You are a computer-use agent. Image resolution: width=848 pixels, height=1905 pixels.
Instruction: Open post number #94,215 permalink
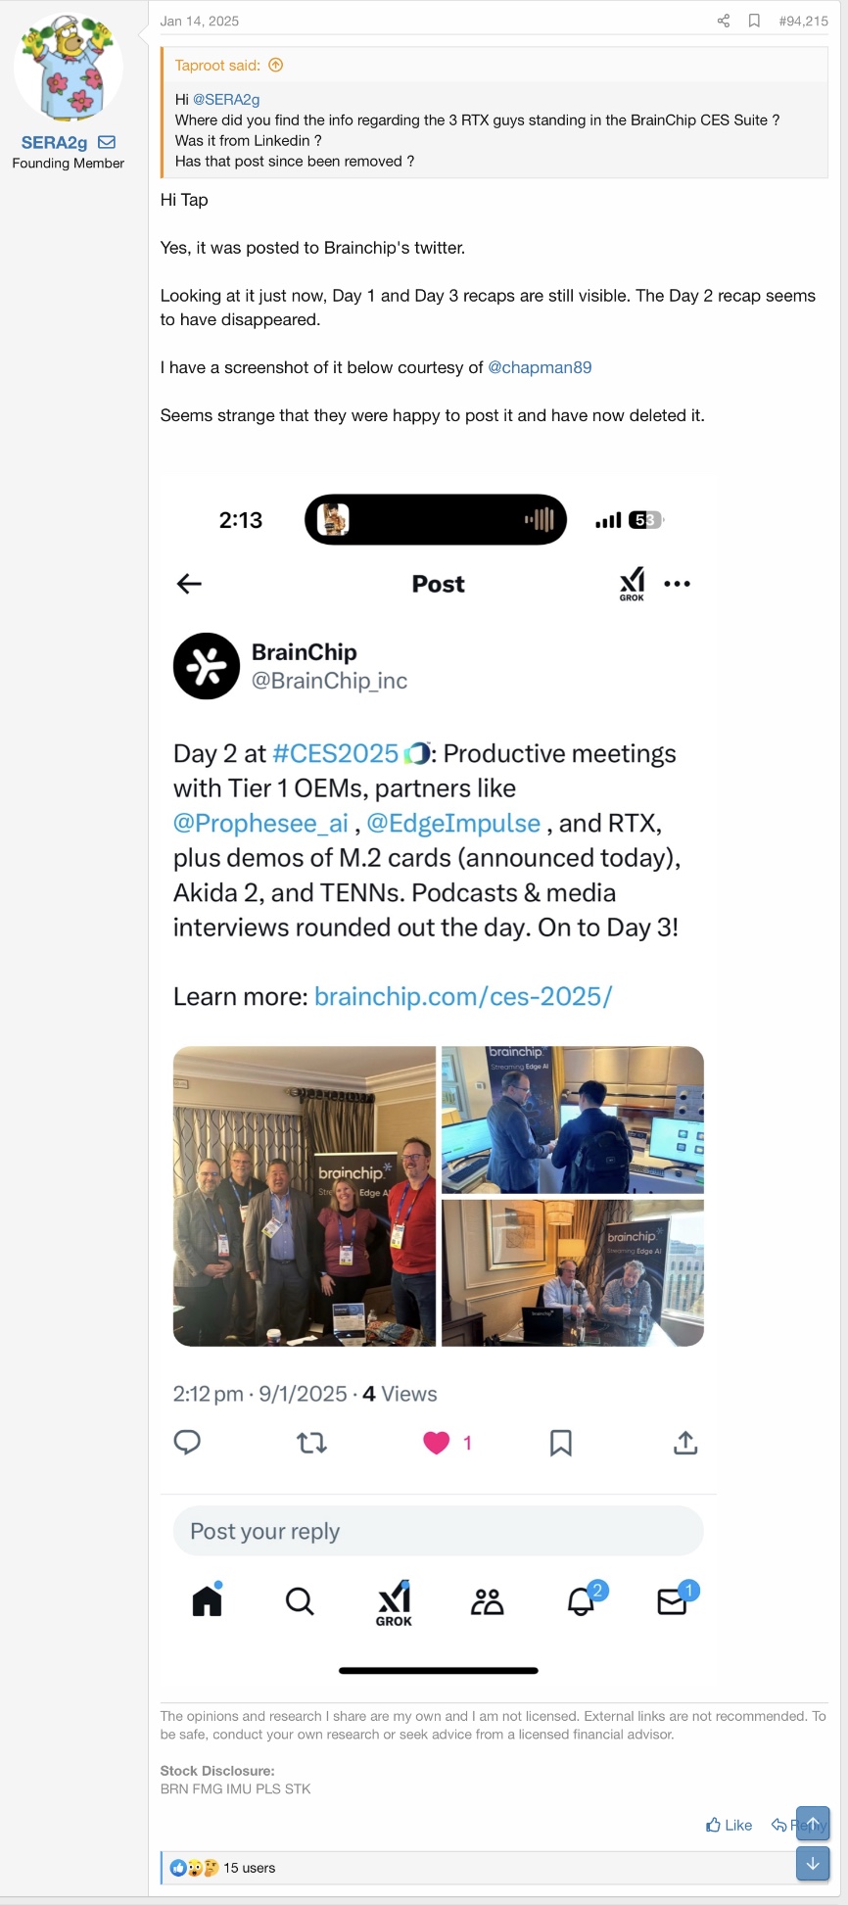pyautogui.click(x=803, y=21)
